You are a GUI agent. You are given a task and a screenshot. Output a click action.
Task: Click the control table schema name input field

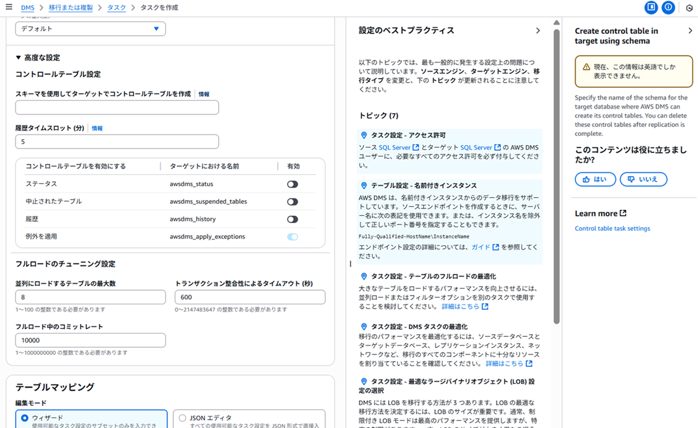(x=117, y=107)
